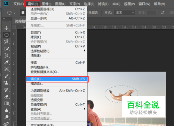This screenshot has width=174, height=126.
Task: Open the 3D(D) menu
Action: coord(116,4)
